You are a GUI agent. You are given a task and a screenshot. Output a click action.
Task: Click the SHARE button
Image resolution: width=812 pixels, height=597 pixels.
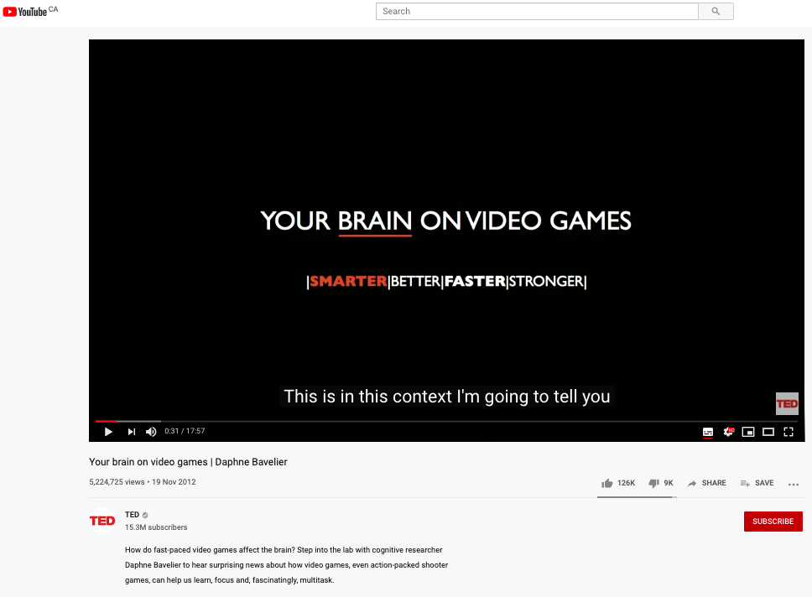[707, 483]
